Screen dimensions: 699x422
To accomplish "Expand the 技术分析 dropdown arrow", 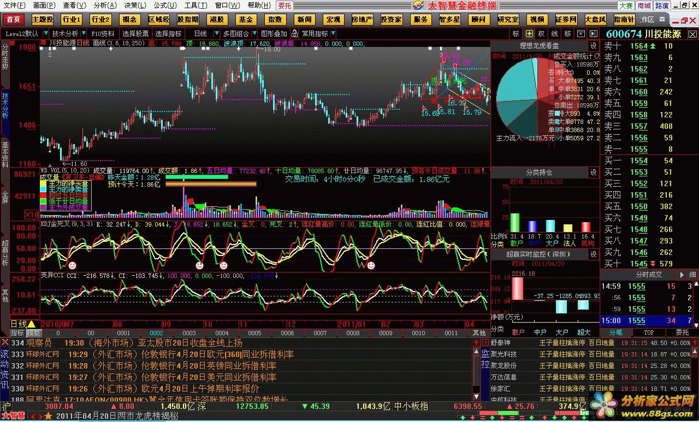I will click(x=83, y=33).
